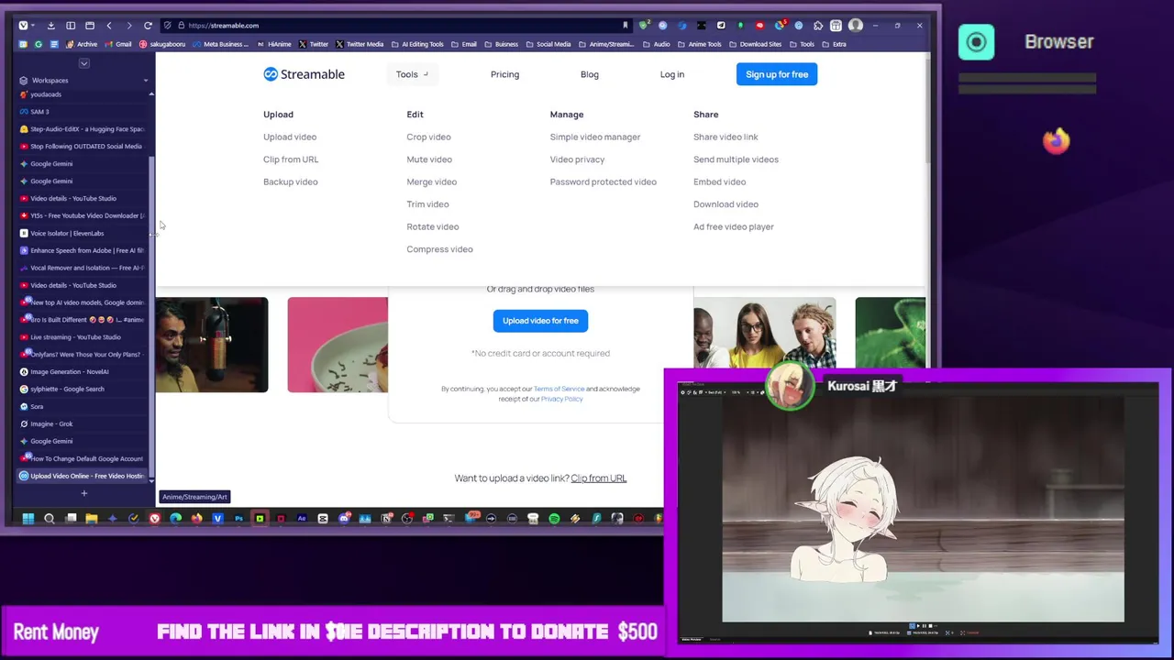The width and height of the screenshot is (1174, 660).
Task: Open the Email bookmark folder
Action: (x=463, y=44)
